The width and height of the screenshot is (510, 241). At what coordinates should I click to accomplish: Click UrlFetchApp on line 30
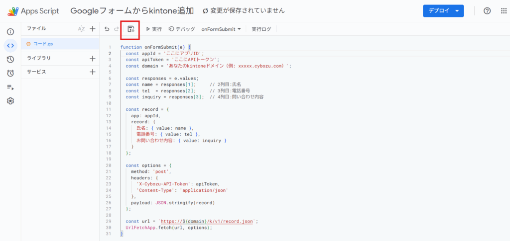coord(140,228)
